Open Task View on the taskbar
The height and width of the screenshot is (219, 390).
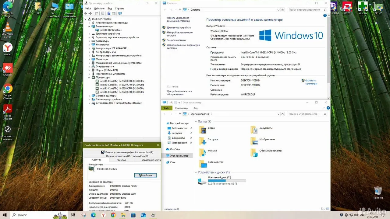coord(73,215)
